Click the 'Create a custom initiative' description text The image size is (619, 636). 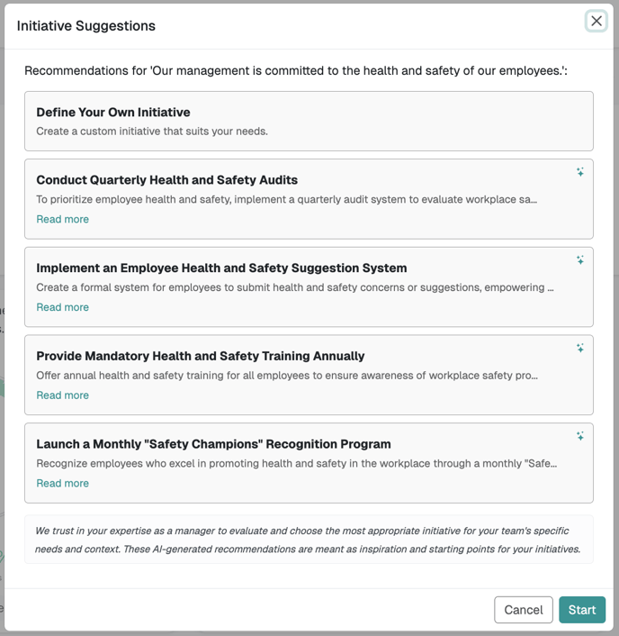tap(152, 131)
